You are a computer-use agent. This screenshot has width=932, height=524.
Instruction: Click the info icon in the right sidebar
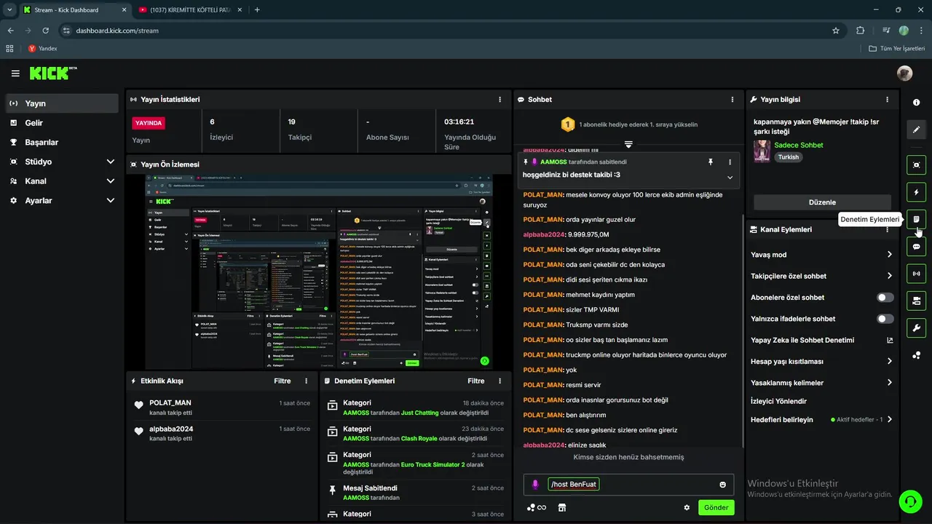(916, 103)
